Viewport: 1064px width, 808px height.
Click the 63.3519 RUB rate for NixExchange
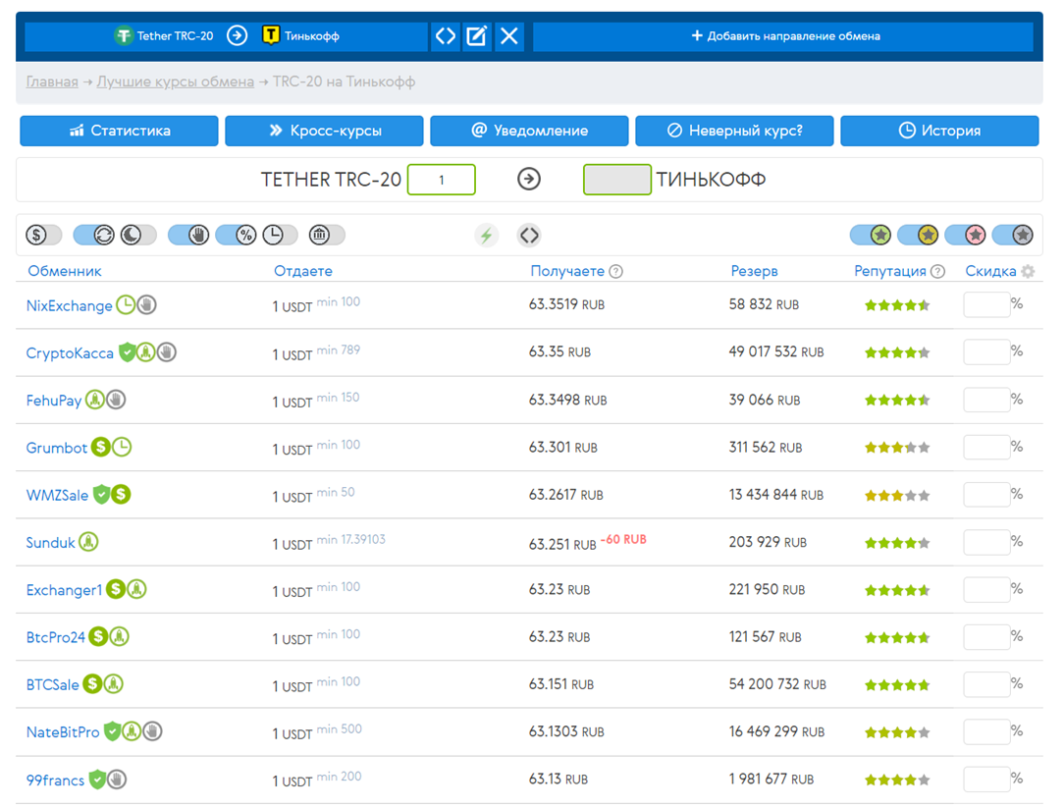coord(566,304)
